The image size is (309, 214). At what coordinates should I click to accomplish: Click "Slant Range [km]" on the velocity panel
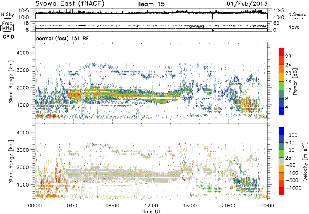tap(11, 161)
